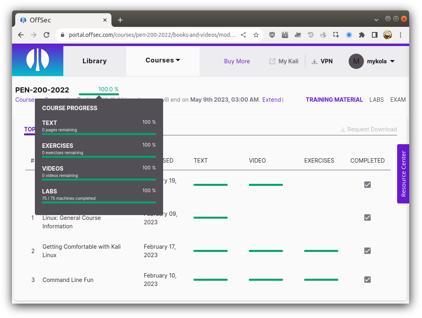The image size is (422, 318).
Task: Open a new browser tab with plus
Action: pos(120,20)
